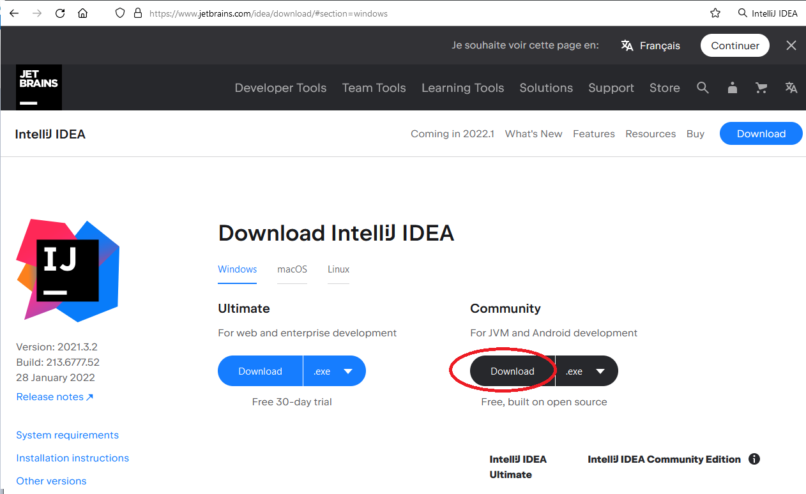This screenshot has height=494, width=806.
Task: Click the language translate icon in navbar
Action: click(x=791, y=88)
